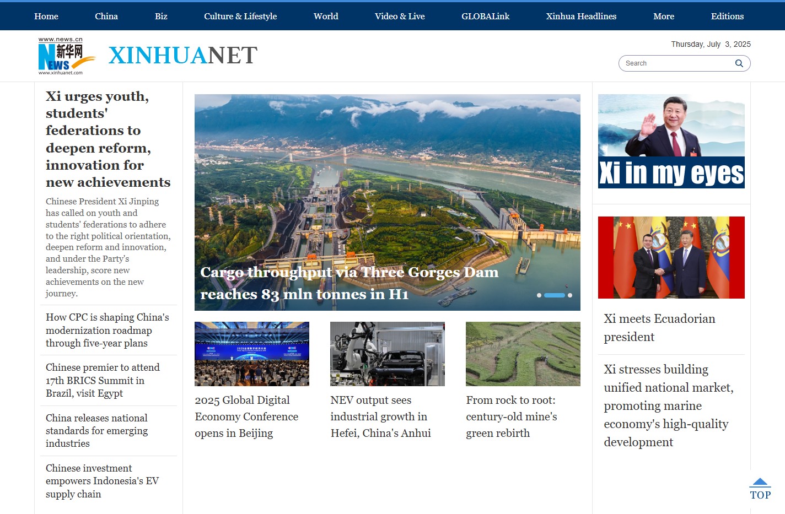Open the NEV factory robot thumbnail
This screenshot has width=785, height=514.
coord(388,354)
